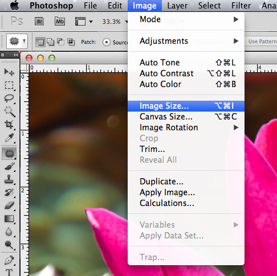Expand the Mode submenu
Screen dimensions: 277x276
coord(186,19)
